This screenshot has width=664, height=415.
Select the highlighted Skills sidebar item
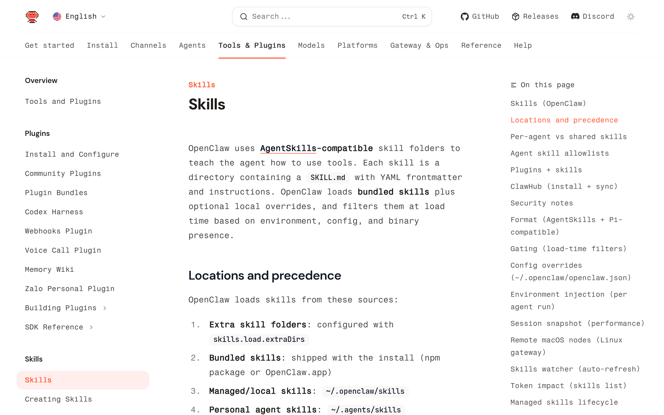(x=38, y=380)
